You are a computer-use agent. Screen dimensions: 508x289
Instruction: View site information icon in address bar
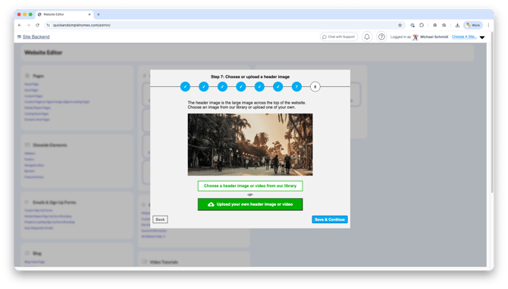pos(48,25)
